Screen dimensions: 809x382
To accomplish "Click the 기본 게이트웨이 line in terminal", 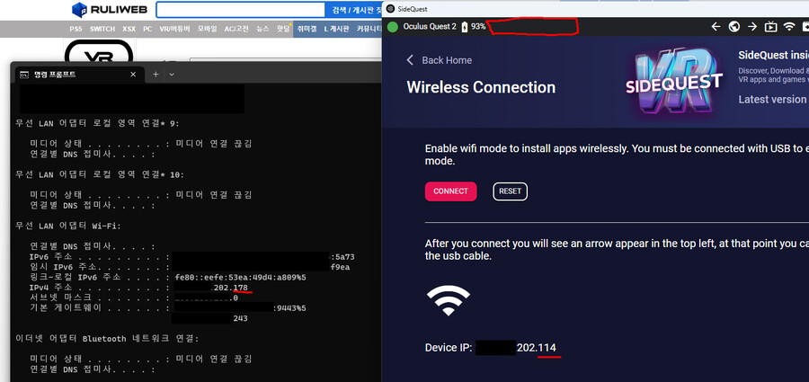I will coord(168,308).
